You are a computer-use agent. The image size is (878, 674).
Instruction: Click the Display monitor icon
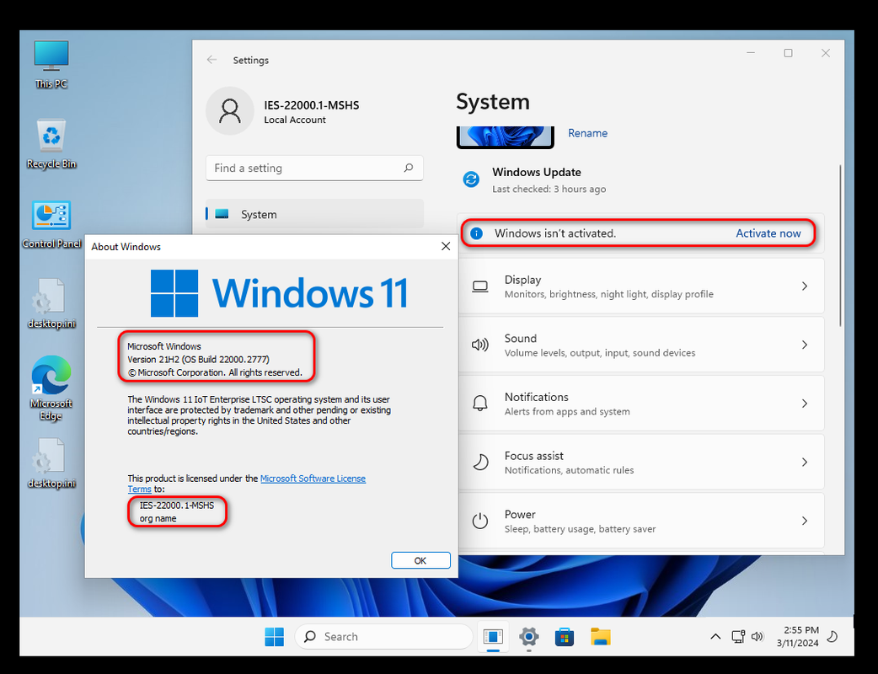tap(480, 286)
